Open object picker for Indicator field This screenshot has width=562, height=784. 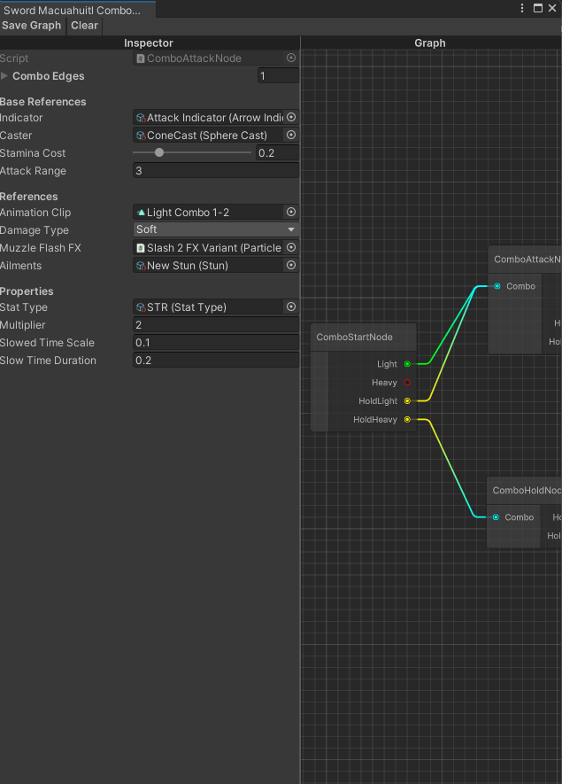291,117
